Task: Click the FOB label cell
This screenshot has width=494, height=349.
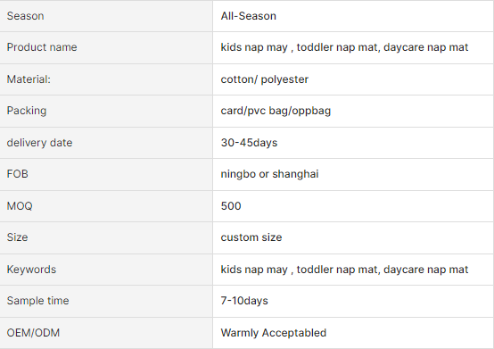Action: (106, 174)
